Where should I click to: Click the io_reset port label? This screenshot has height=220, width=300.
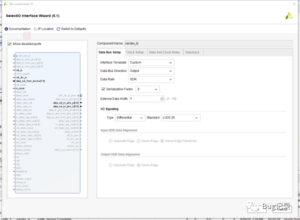[x=20, y=88]
